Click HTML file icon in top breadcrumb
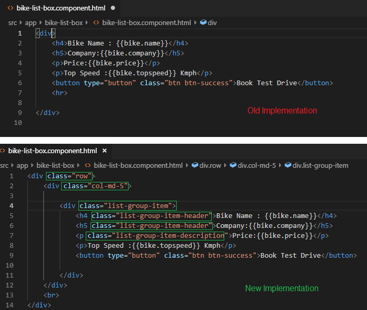Screen dimensions: 367x310 coord(96,22)
